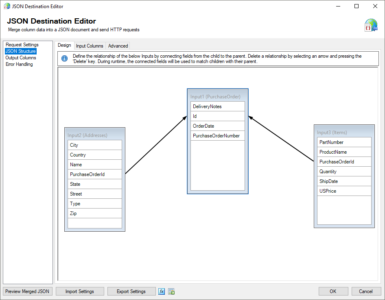The image size is (385, 300).
Task: Click the info icon in the instructions banner
Action: [64, 58]
